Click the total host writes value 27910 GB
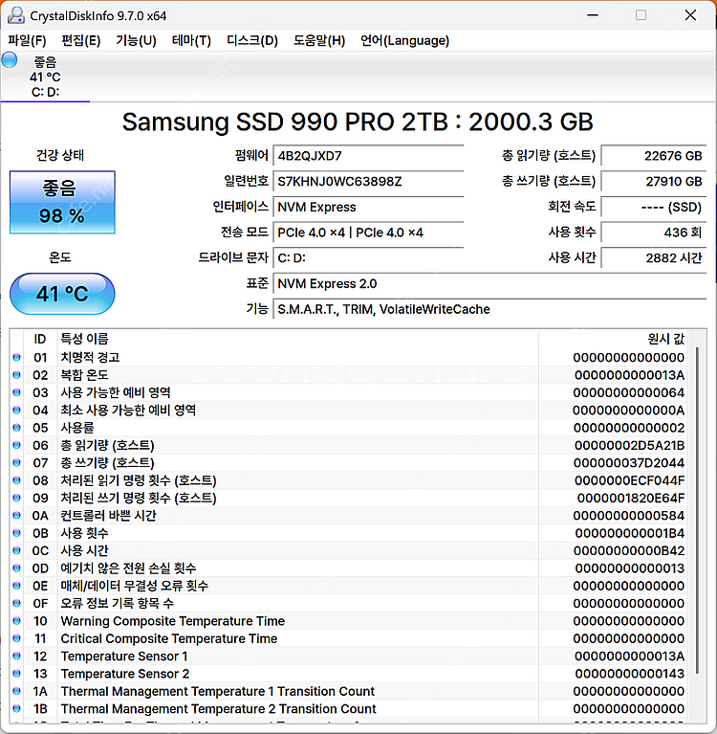 pyautogui.click(x=653, y=182)
